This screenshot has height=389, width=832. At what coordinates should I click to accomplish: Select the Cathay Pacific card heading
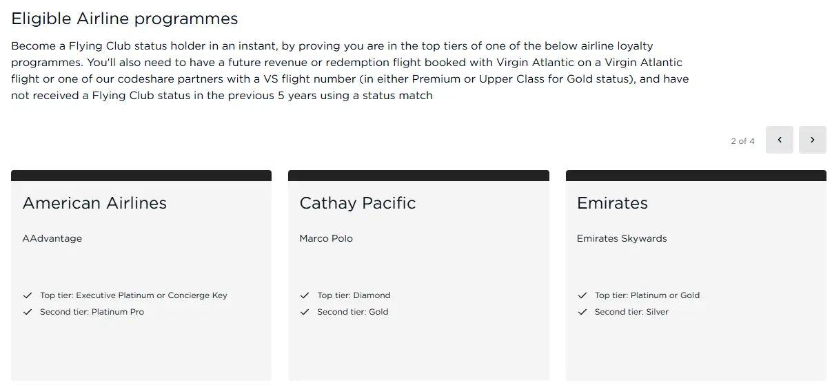pos(358,203)
